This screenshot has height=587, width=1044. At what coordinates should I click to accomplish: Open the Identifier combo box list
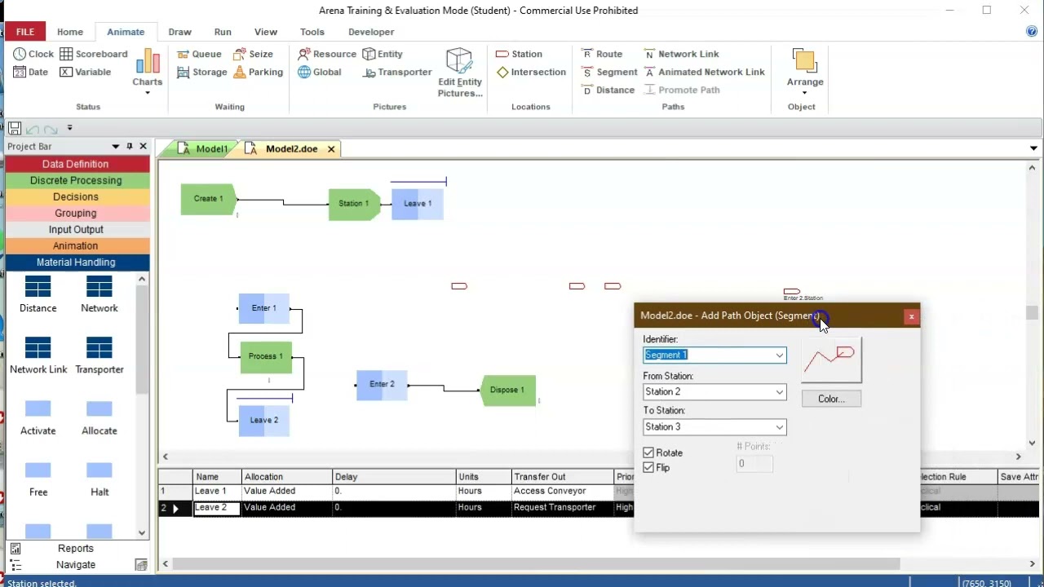tap(780, 355)
